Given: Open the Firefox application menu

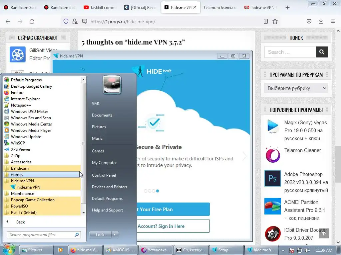Looking at the screenshot, I should 333,22.
